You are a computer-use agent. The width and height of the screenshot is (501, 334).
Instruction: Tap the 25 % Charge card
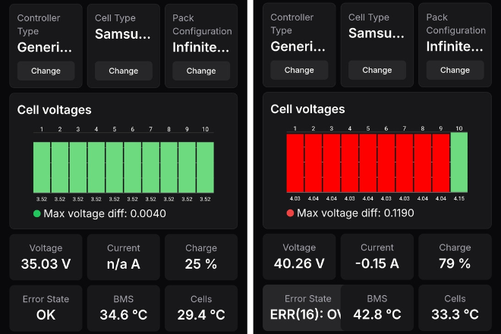[x=201, y=257]
